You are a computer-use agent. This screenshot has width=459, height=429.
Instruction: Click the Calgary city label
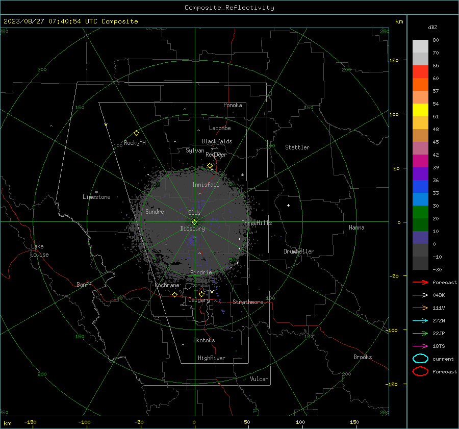(x=199, y=300)
